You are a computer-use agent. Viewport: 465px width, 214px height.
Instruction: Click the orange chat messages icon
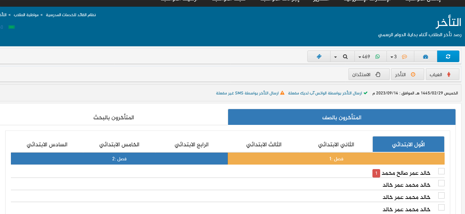[x=404, y=56]
